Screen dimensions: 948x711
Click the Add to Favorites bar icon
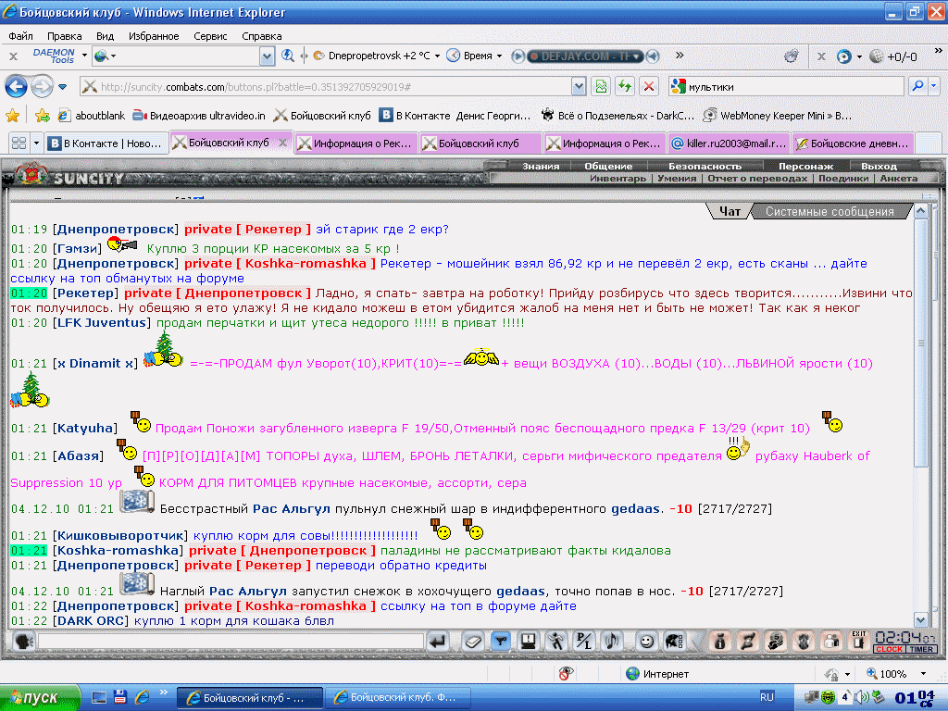click(x=43, y=115)
